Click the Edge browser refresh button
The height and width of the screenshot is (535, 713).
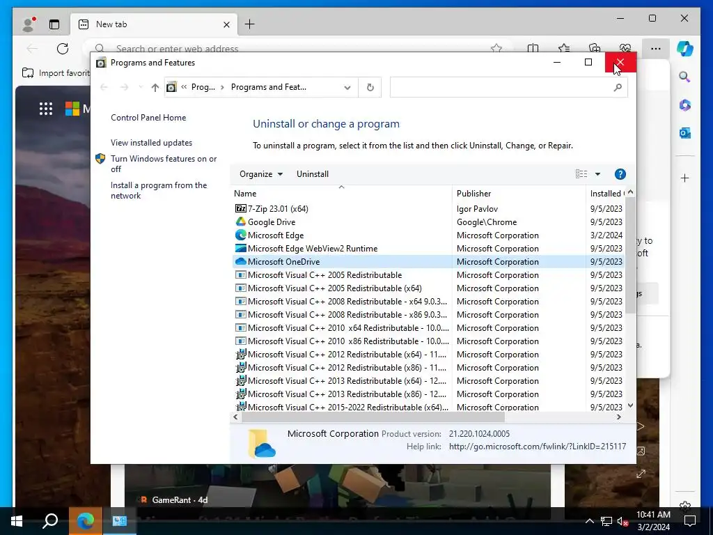pyautogui.click(x=63, y=48)
